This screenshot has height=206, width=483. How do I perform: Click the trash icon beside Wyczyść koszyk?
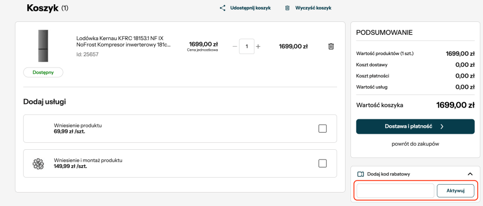287,8
